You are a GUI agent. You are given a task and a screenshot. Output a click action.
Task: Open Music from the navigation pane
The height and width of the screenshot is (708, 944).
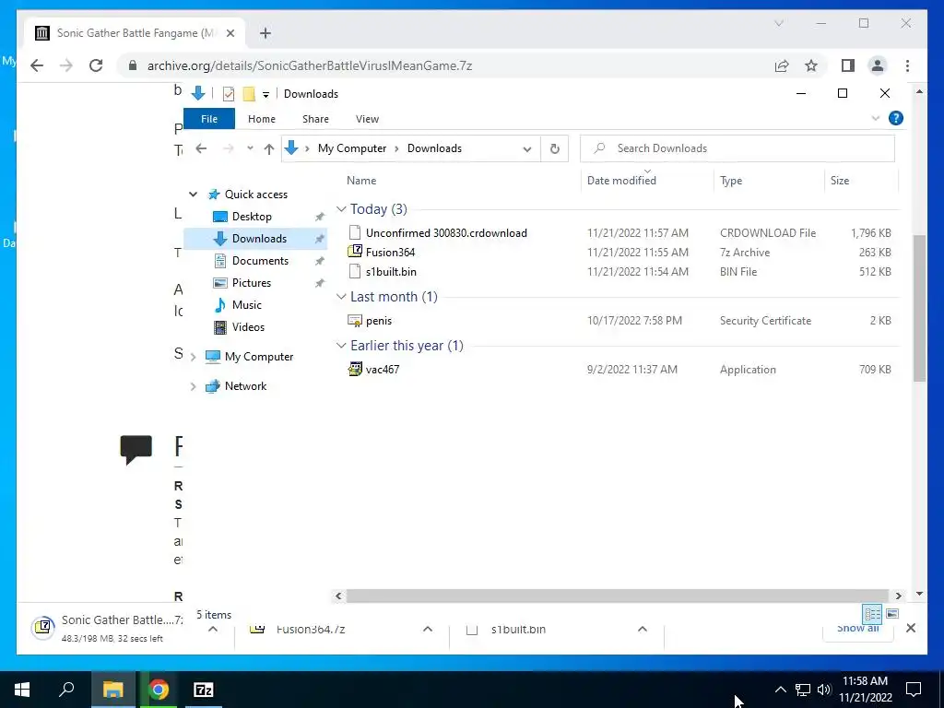(x=247, y=304)
